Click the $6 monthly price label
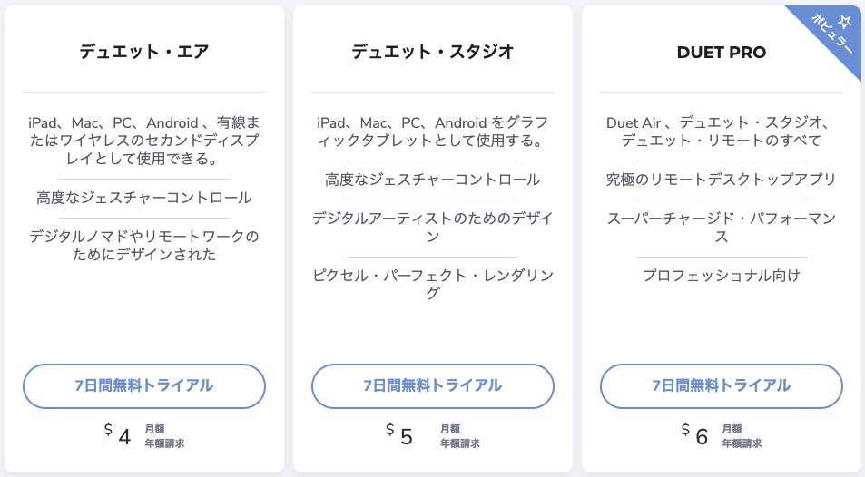865x477 pixels. 694,434
